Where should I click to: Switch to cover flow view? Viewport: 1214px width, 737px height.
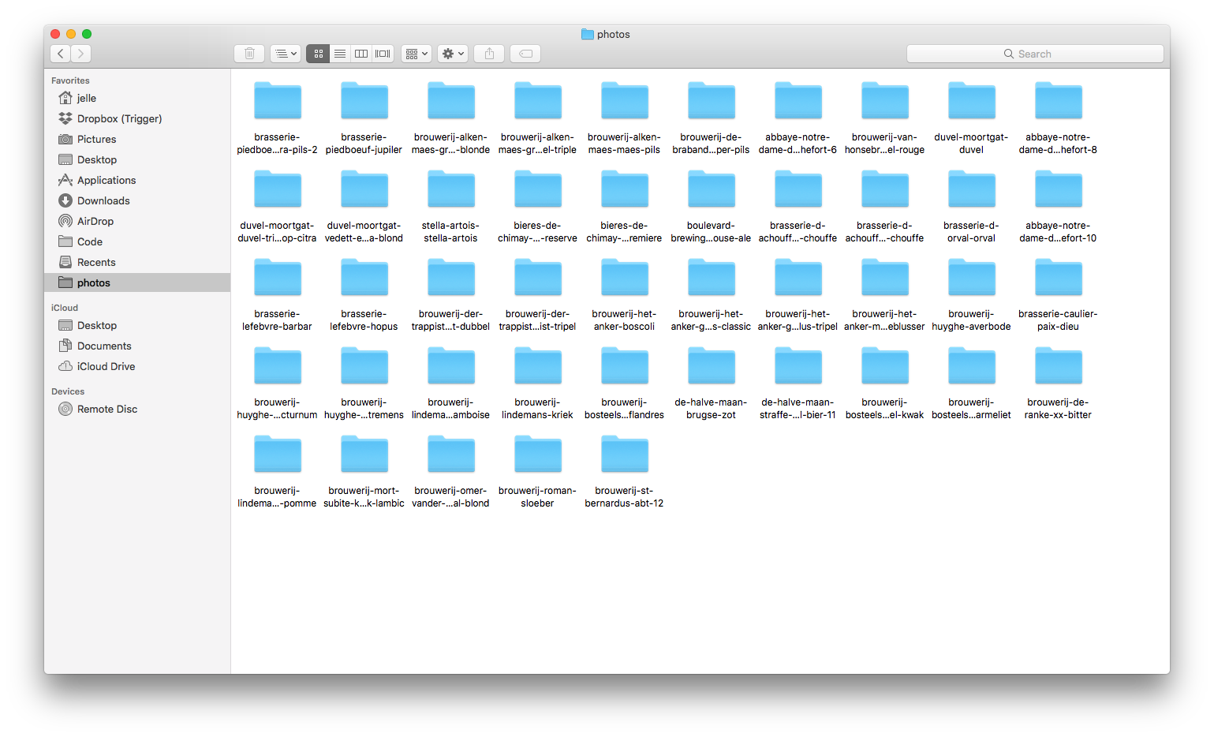pos(383,54)
